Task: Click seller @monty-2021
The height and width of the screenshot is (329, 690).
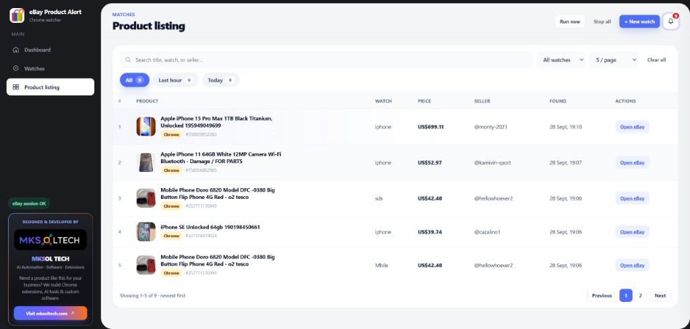Action: point(491,127)
